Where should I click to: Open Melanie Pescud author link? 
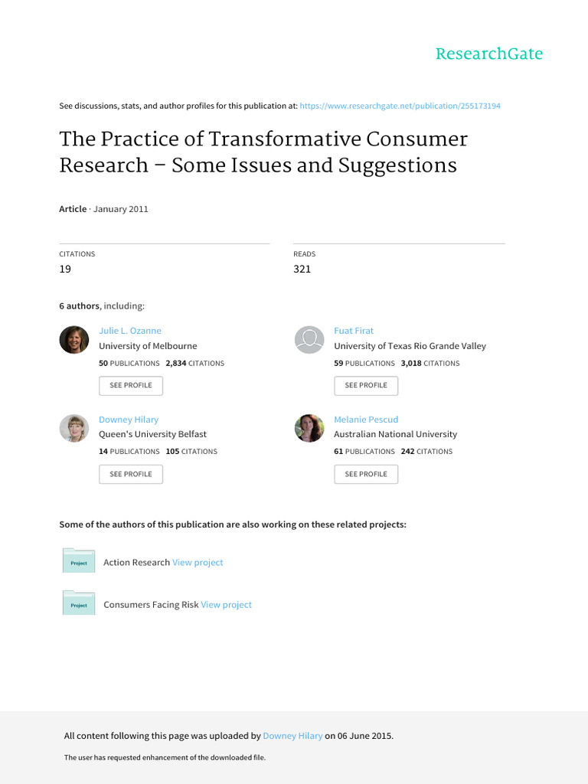point(366,420)
